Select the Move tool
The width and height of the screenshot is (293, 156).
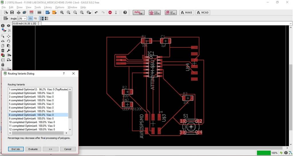[9, 36]
